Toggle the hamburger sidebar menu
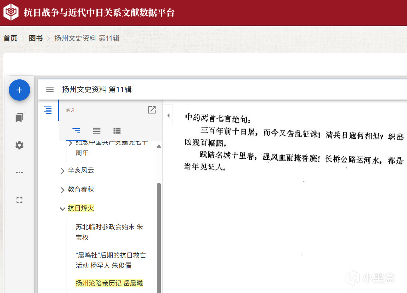Viewport: 407px width, 293px height. (x=50, y=89)
